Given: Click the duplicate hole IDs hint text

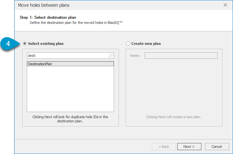Looking at the screenshot, I should tap(70, 119).
